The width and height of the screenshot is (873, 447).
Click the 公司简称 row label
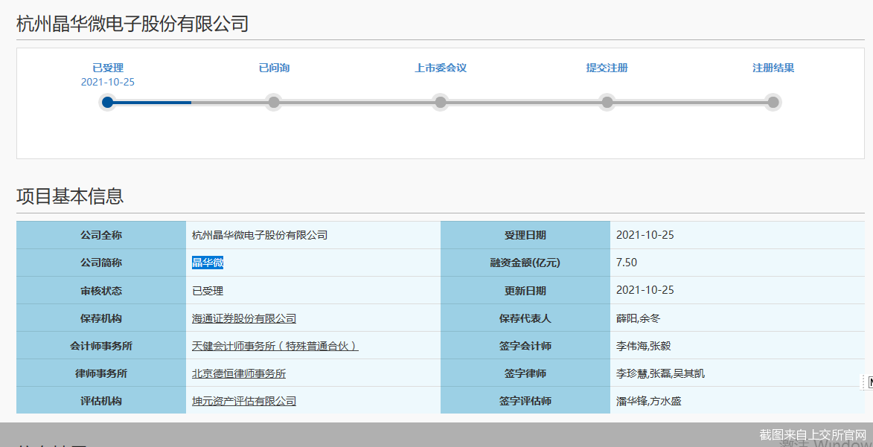(100, 263)
